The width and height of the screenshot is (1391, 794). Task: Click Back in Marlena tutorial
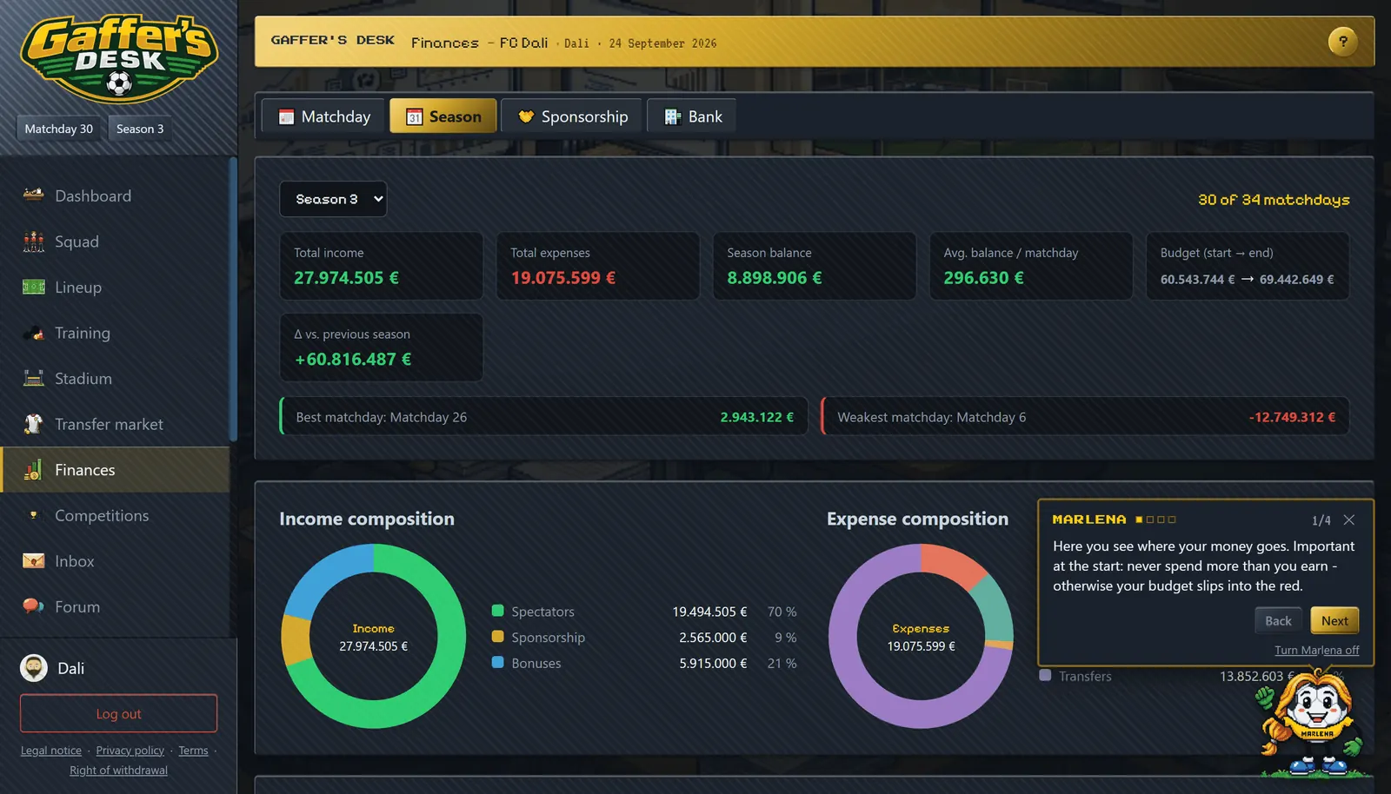click(1278, 620)
